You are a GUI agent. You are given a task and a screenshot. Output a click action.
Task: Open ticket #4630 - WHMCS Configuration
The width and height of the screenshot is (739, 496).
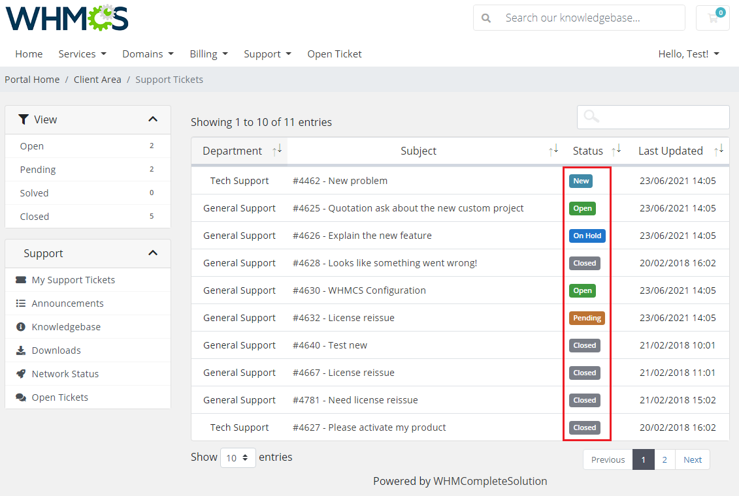click(x=359, y=290)
